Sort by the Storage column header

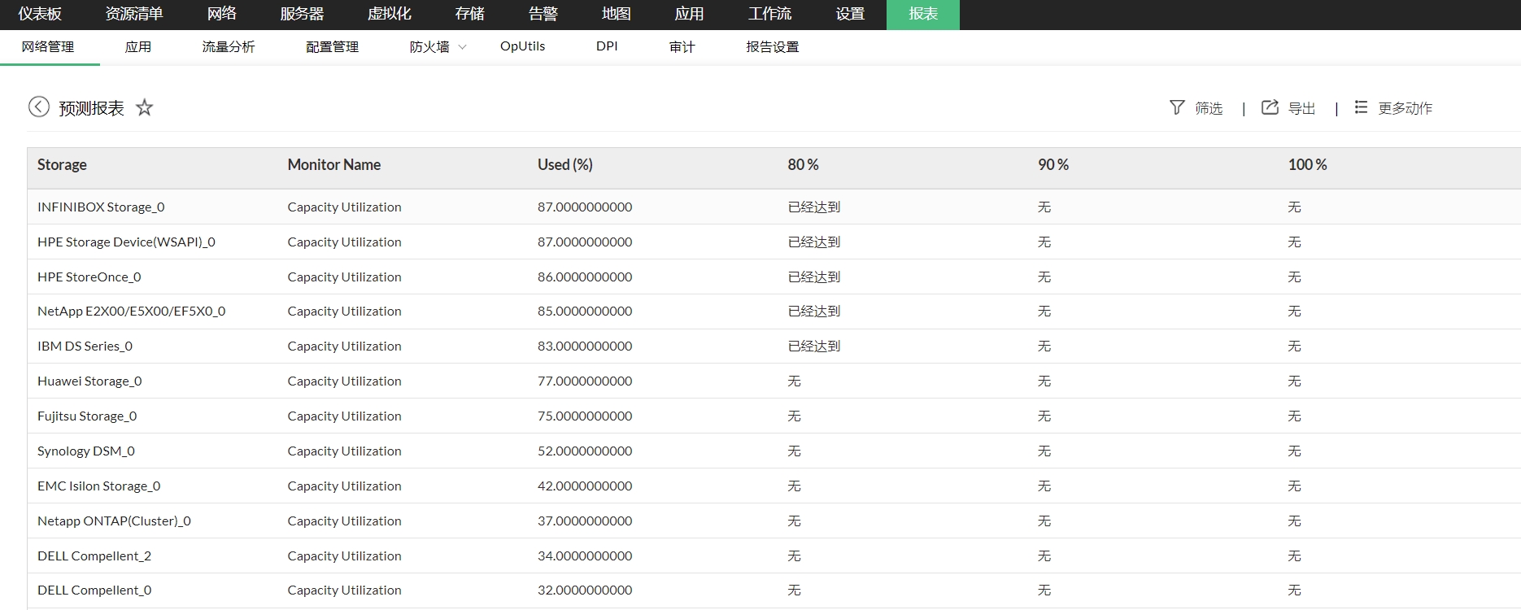point(62,165)
